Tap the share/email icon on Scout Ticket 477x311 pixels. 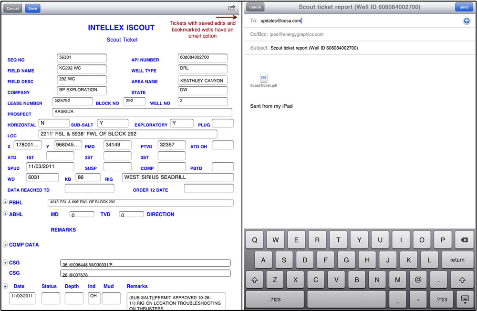[x=232, y=8]
